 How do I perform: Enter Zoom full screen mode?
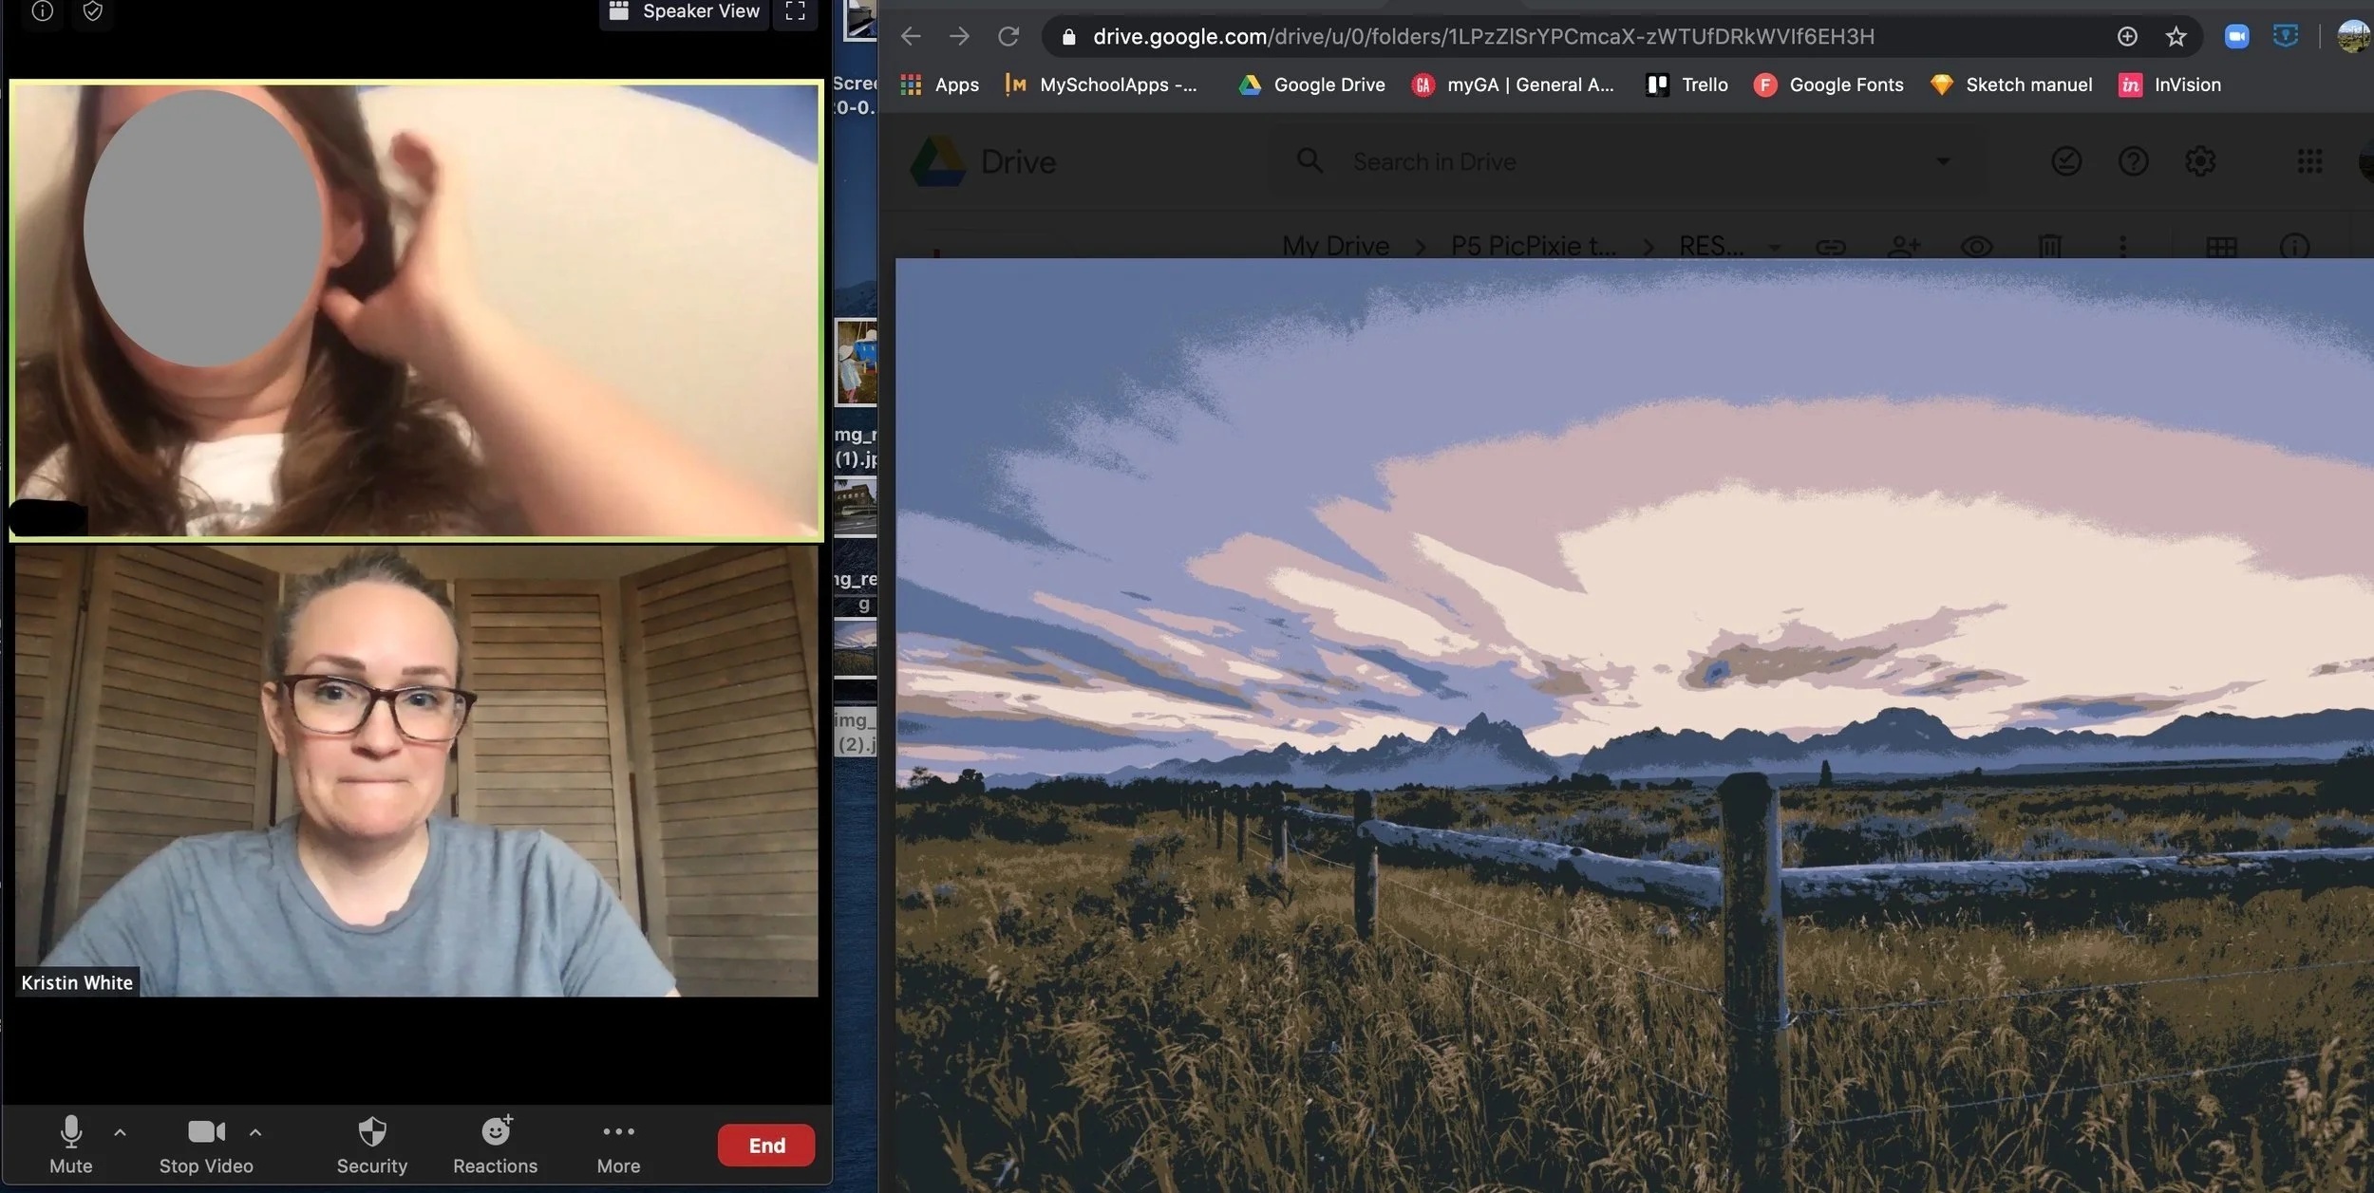pos(795,11)
